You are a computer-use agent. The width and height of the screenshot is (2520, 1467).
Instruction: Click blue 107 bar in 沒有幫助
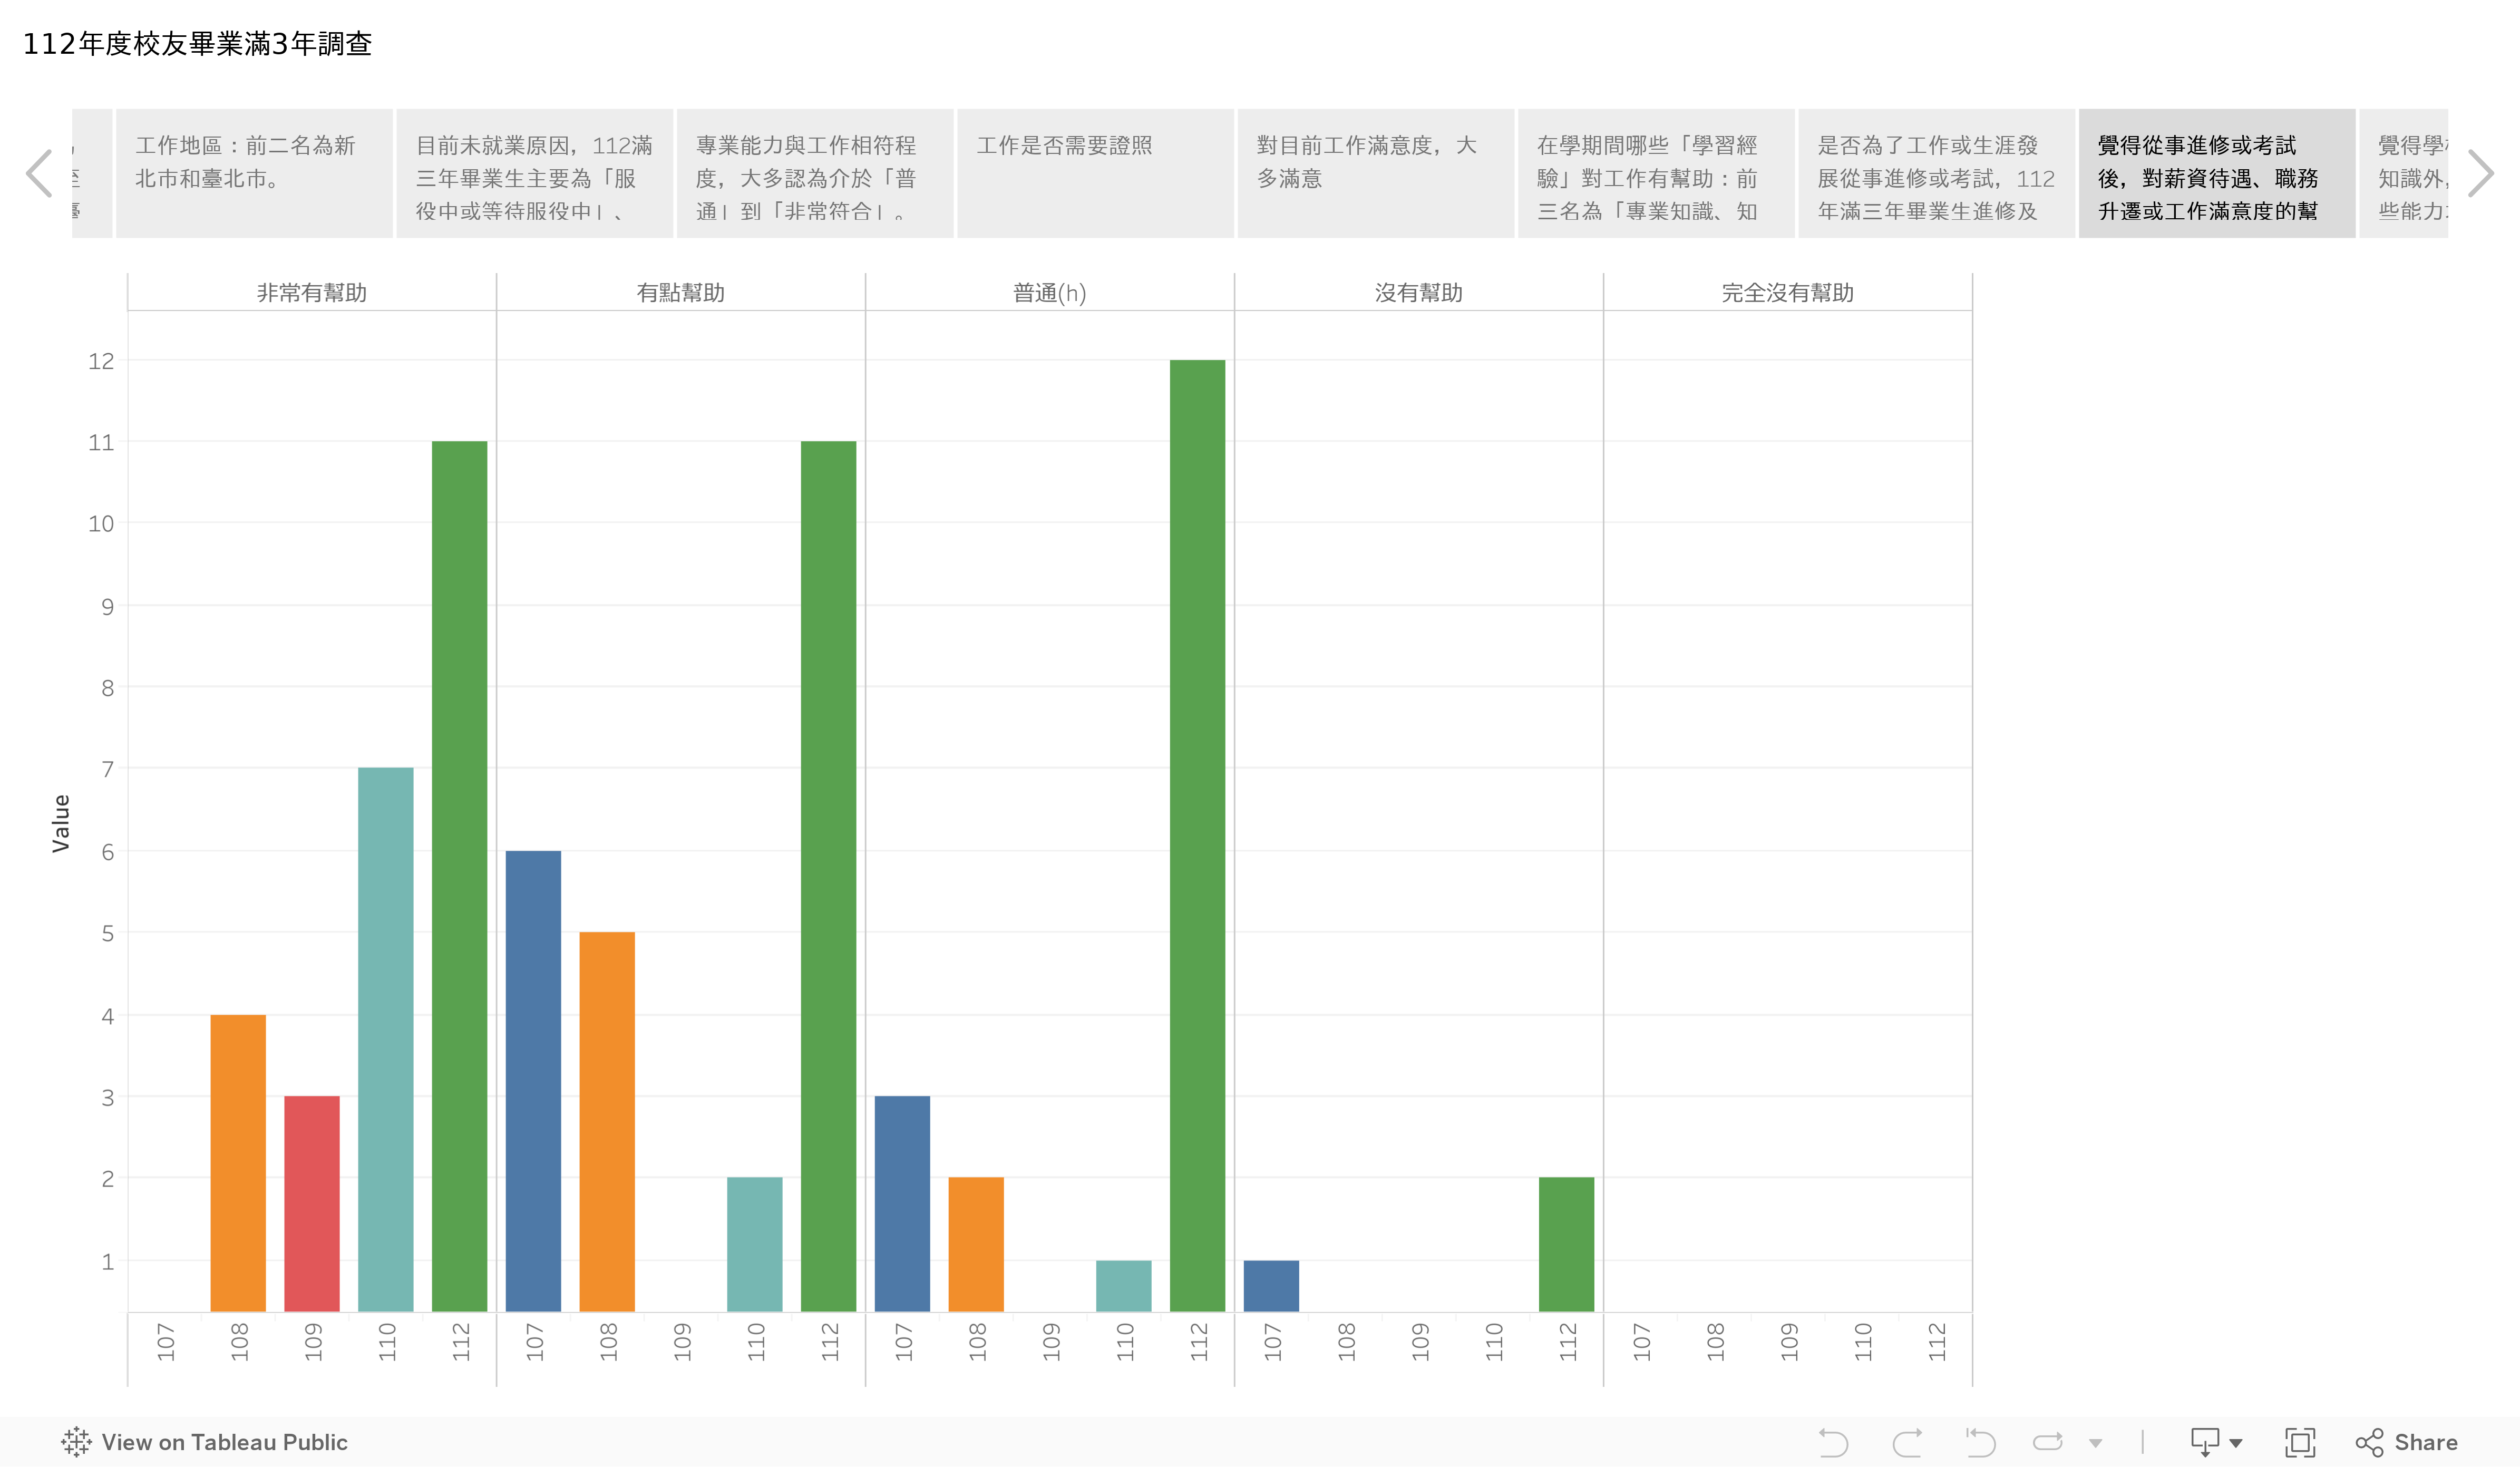point(1271,1285)
